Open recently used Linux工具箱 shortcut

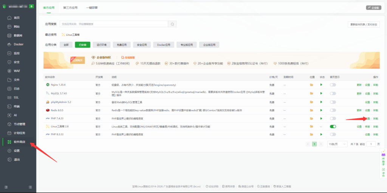coord(71,35)
